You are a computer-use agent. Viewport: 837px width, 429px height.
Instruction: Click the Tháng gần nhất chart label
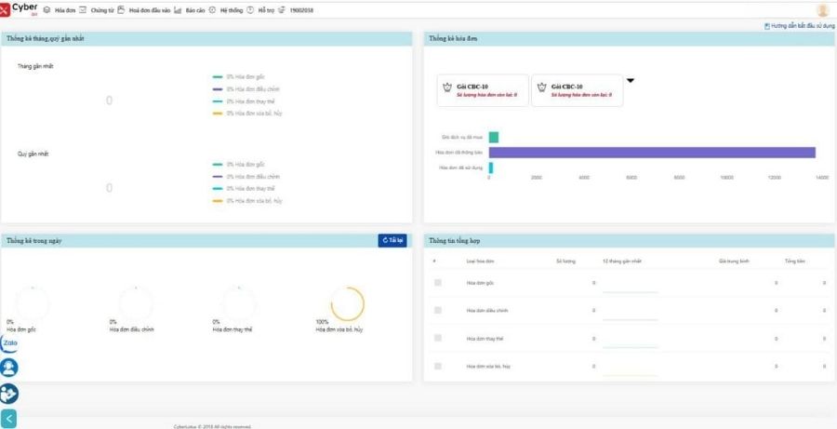tap(35, 66)
